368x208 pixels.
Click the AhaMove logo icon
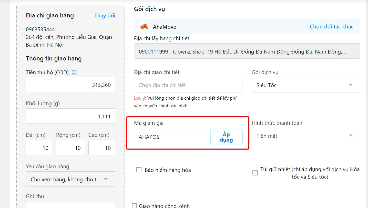(x=144, y=26)
